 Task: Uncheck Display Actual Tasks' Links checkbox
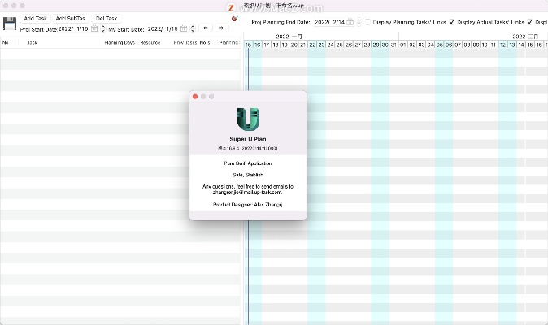tap(451, 22)
